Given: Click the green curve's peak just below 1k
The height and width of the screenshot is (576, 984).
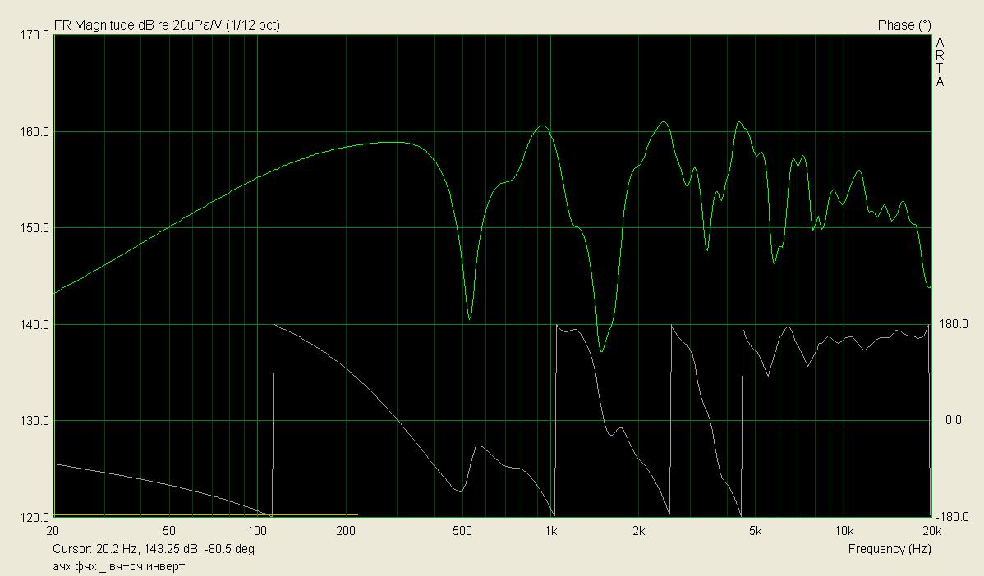Looking at the screenshot, I should [542, 126].
